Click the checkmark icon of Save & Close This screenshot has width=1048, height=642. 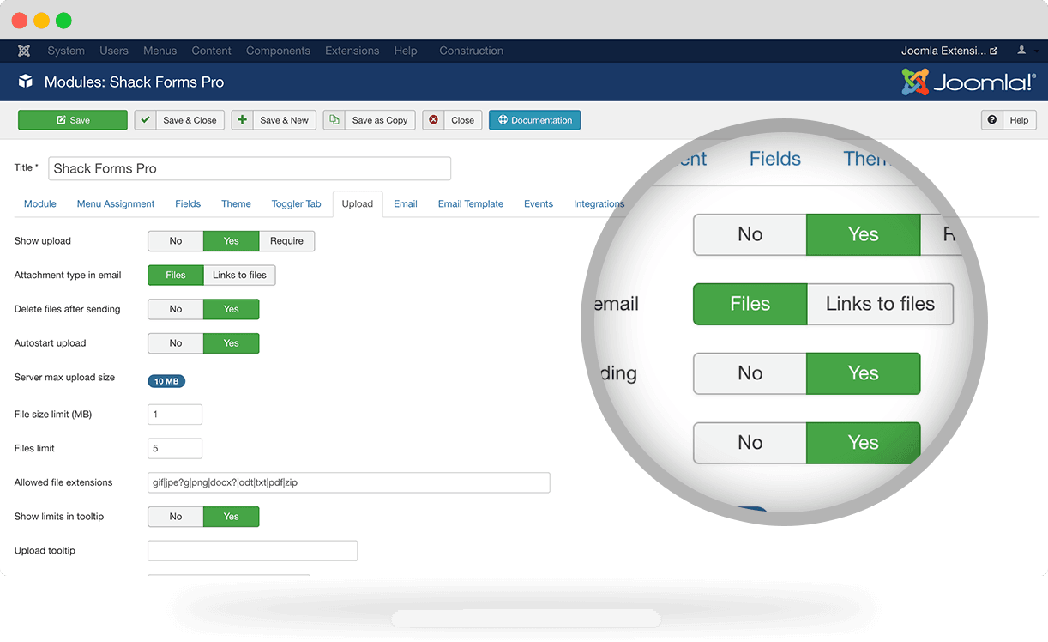(145, 120)
